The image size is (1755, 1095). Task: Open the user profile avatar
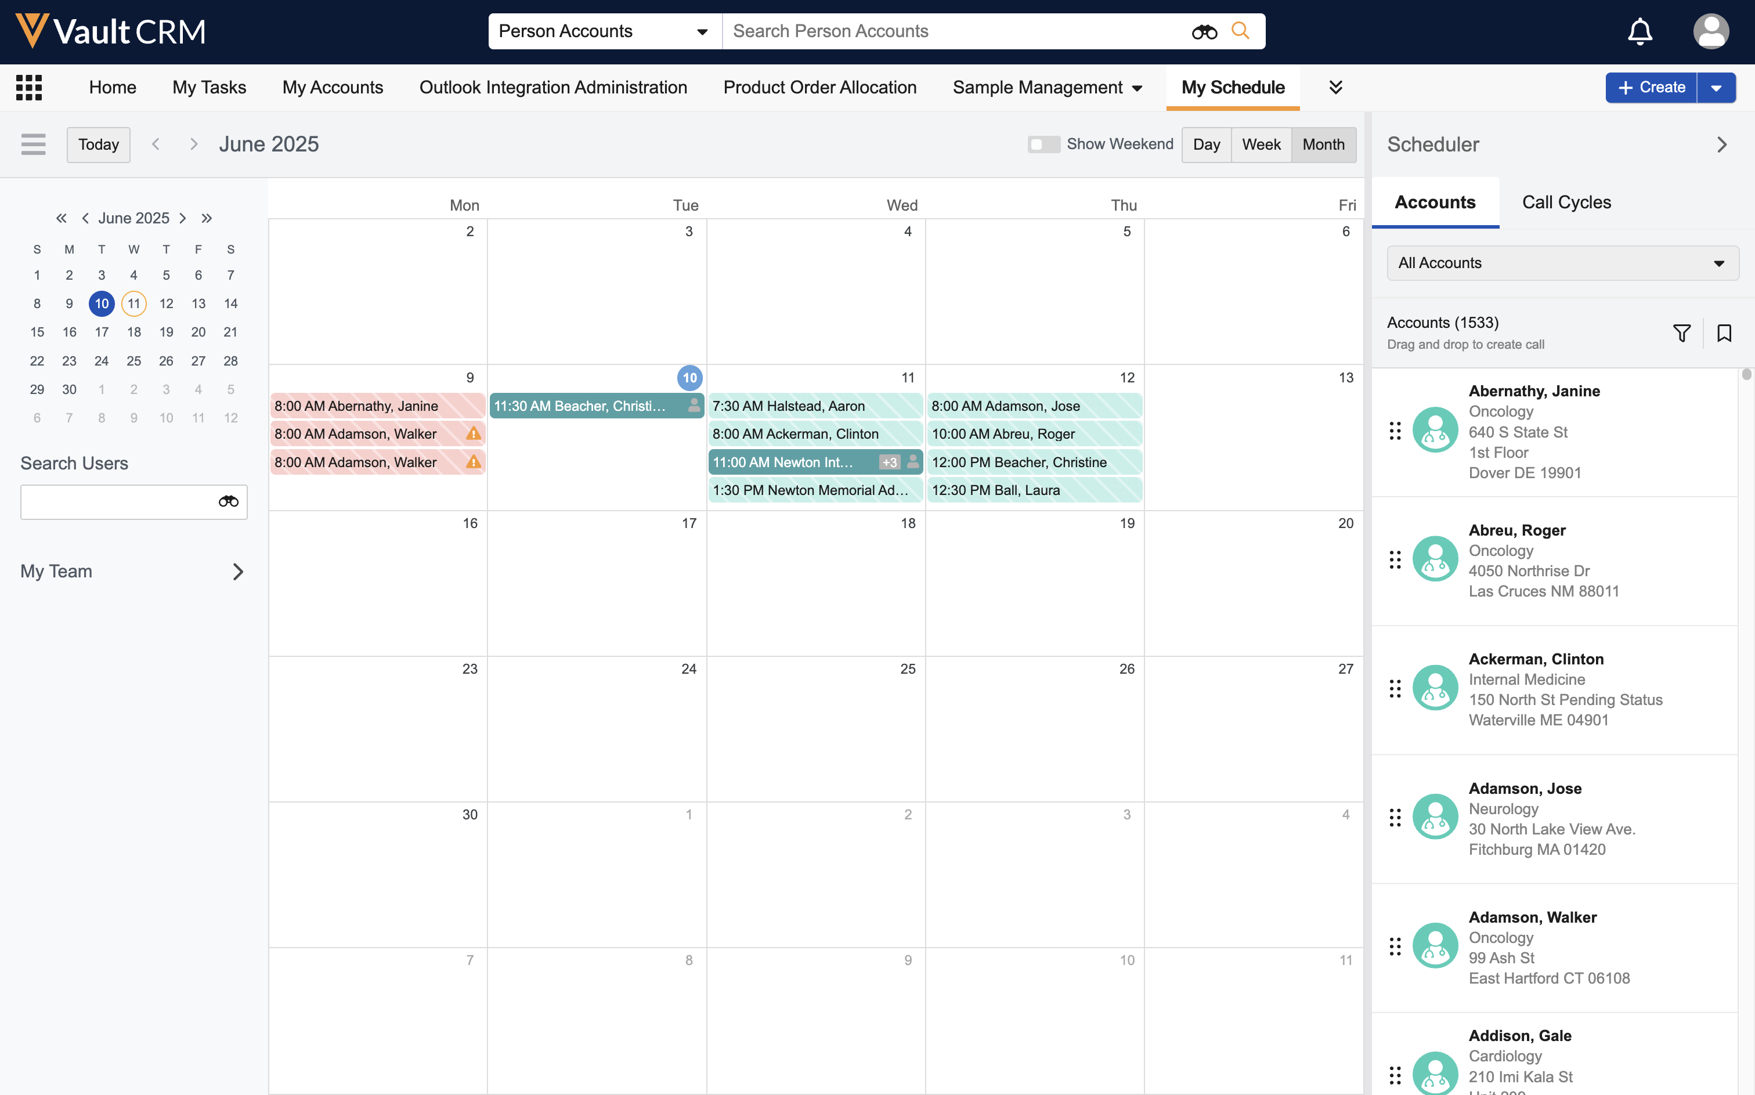(1710, 32)
